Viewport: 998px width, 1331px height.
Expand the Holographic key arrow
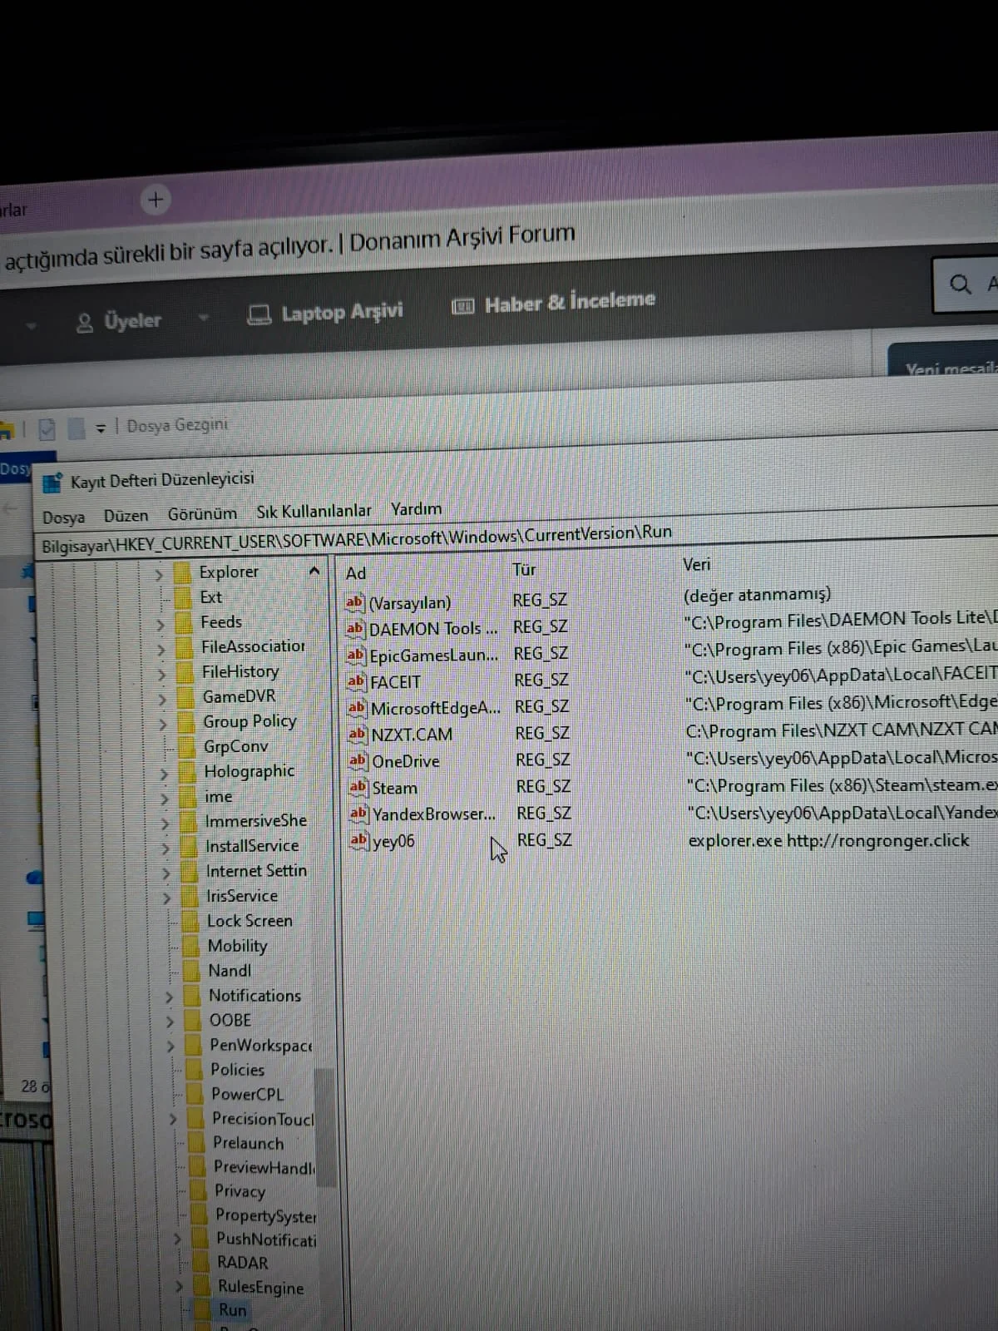[164, 774]
